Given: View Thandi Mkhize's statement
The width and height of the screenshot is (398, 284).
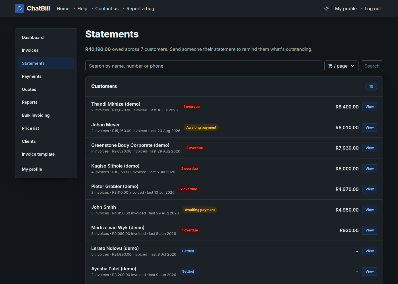Looking at the screenshot, I should point(370,107).
